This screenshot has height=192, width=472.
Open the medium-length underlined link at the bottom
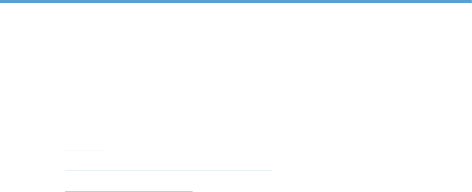128,190
